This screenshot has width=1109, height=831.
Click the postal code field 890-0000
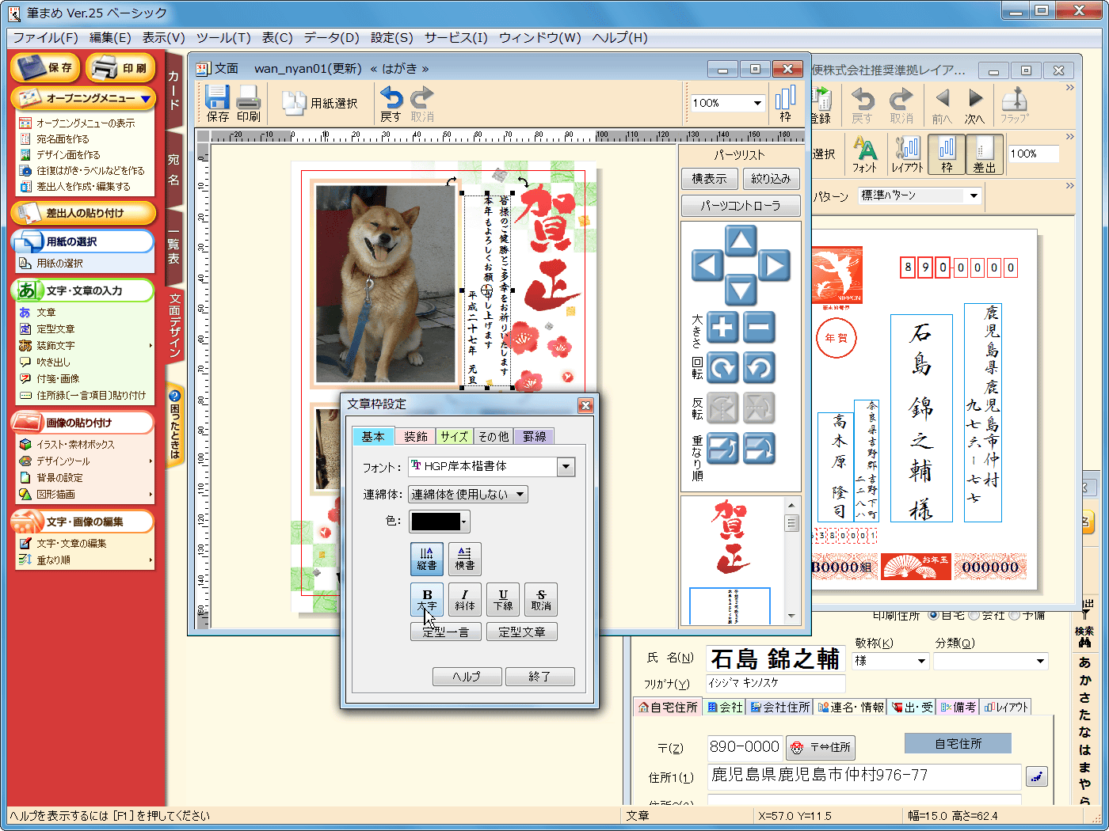[745, 747]
